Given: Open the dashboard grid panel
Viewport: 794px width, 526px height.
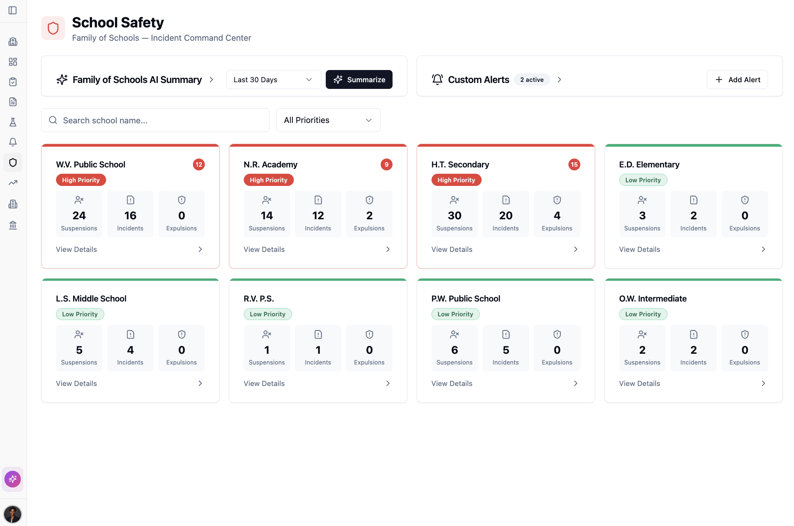Looking at the screenshot, I should click(x=13, y=62).
